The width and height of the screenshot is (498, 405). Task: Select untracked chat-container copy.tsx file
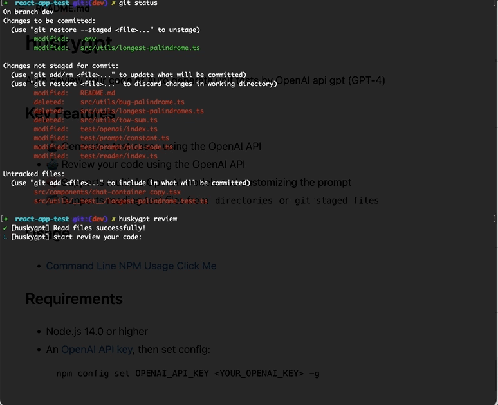pos(107,192)
